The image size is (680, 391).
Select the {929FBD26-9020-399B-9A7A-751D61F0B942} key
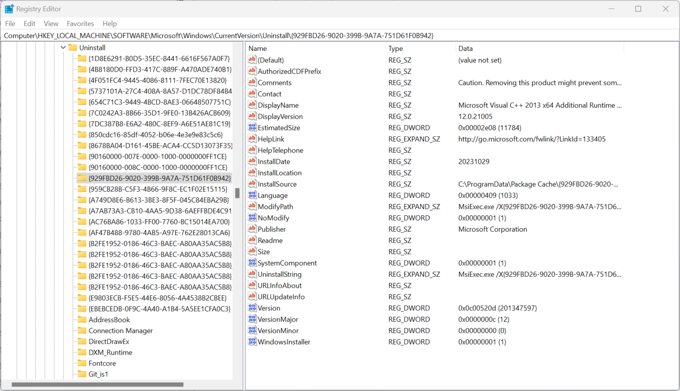coord(159,178)
